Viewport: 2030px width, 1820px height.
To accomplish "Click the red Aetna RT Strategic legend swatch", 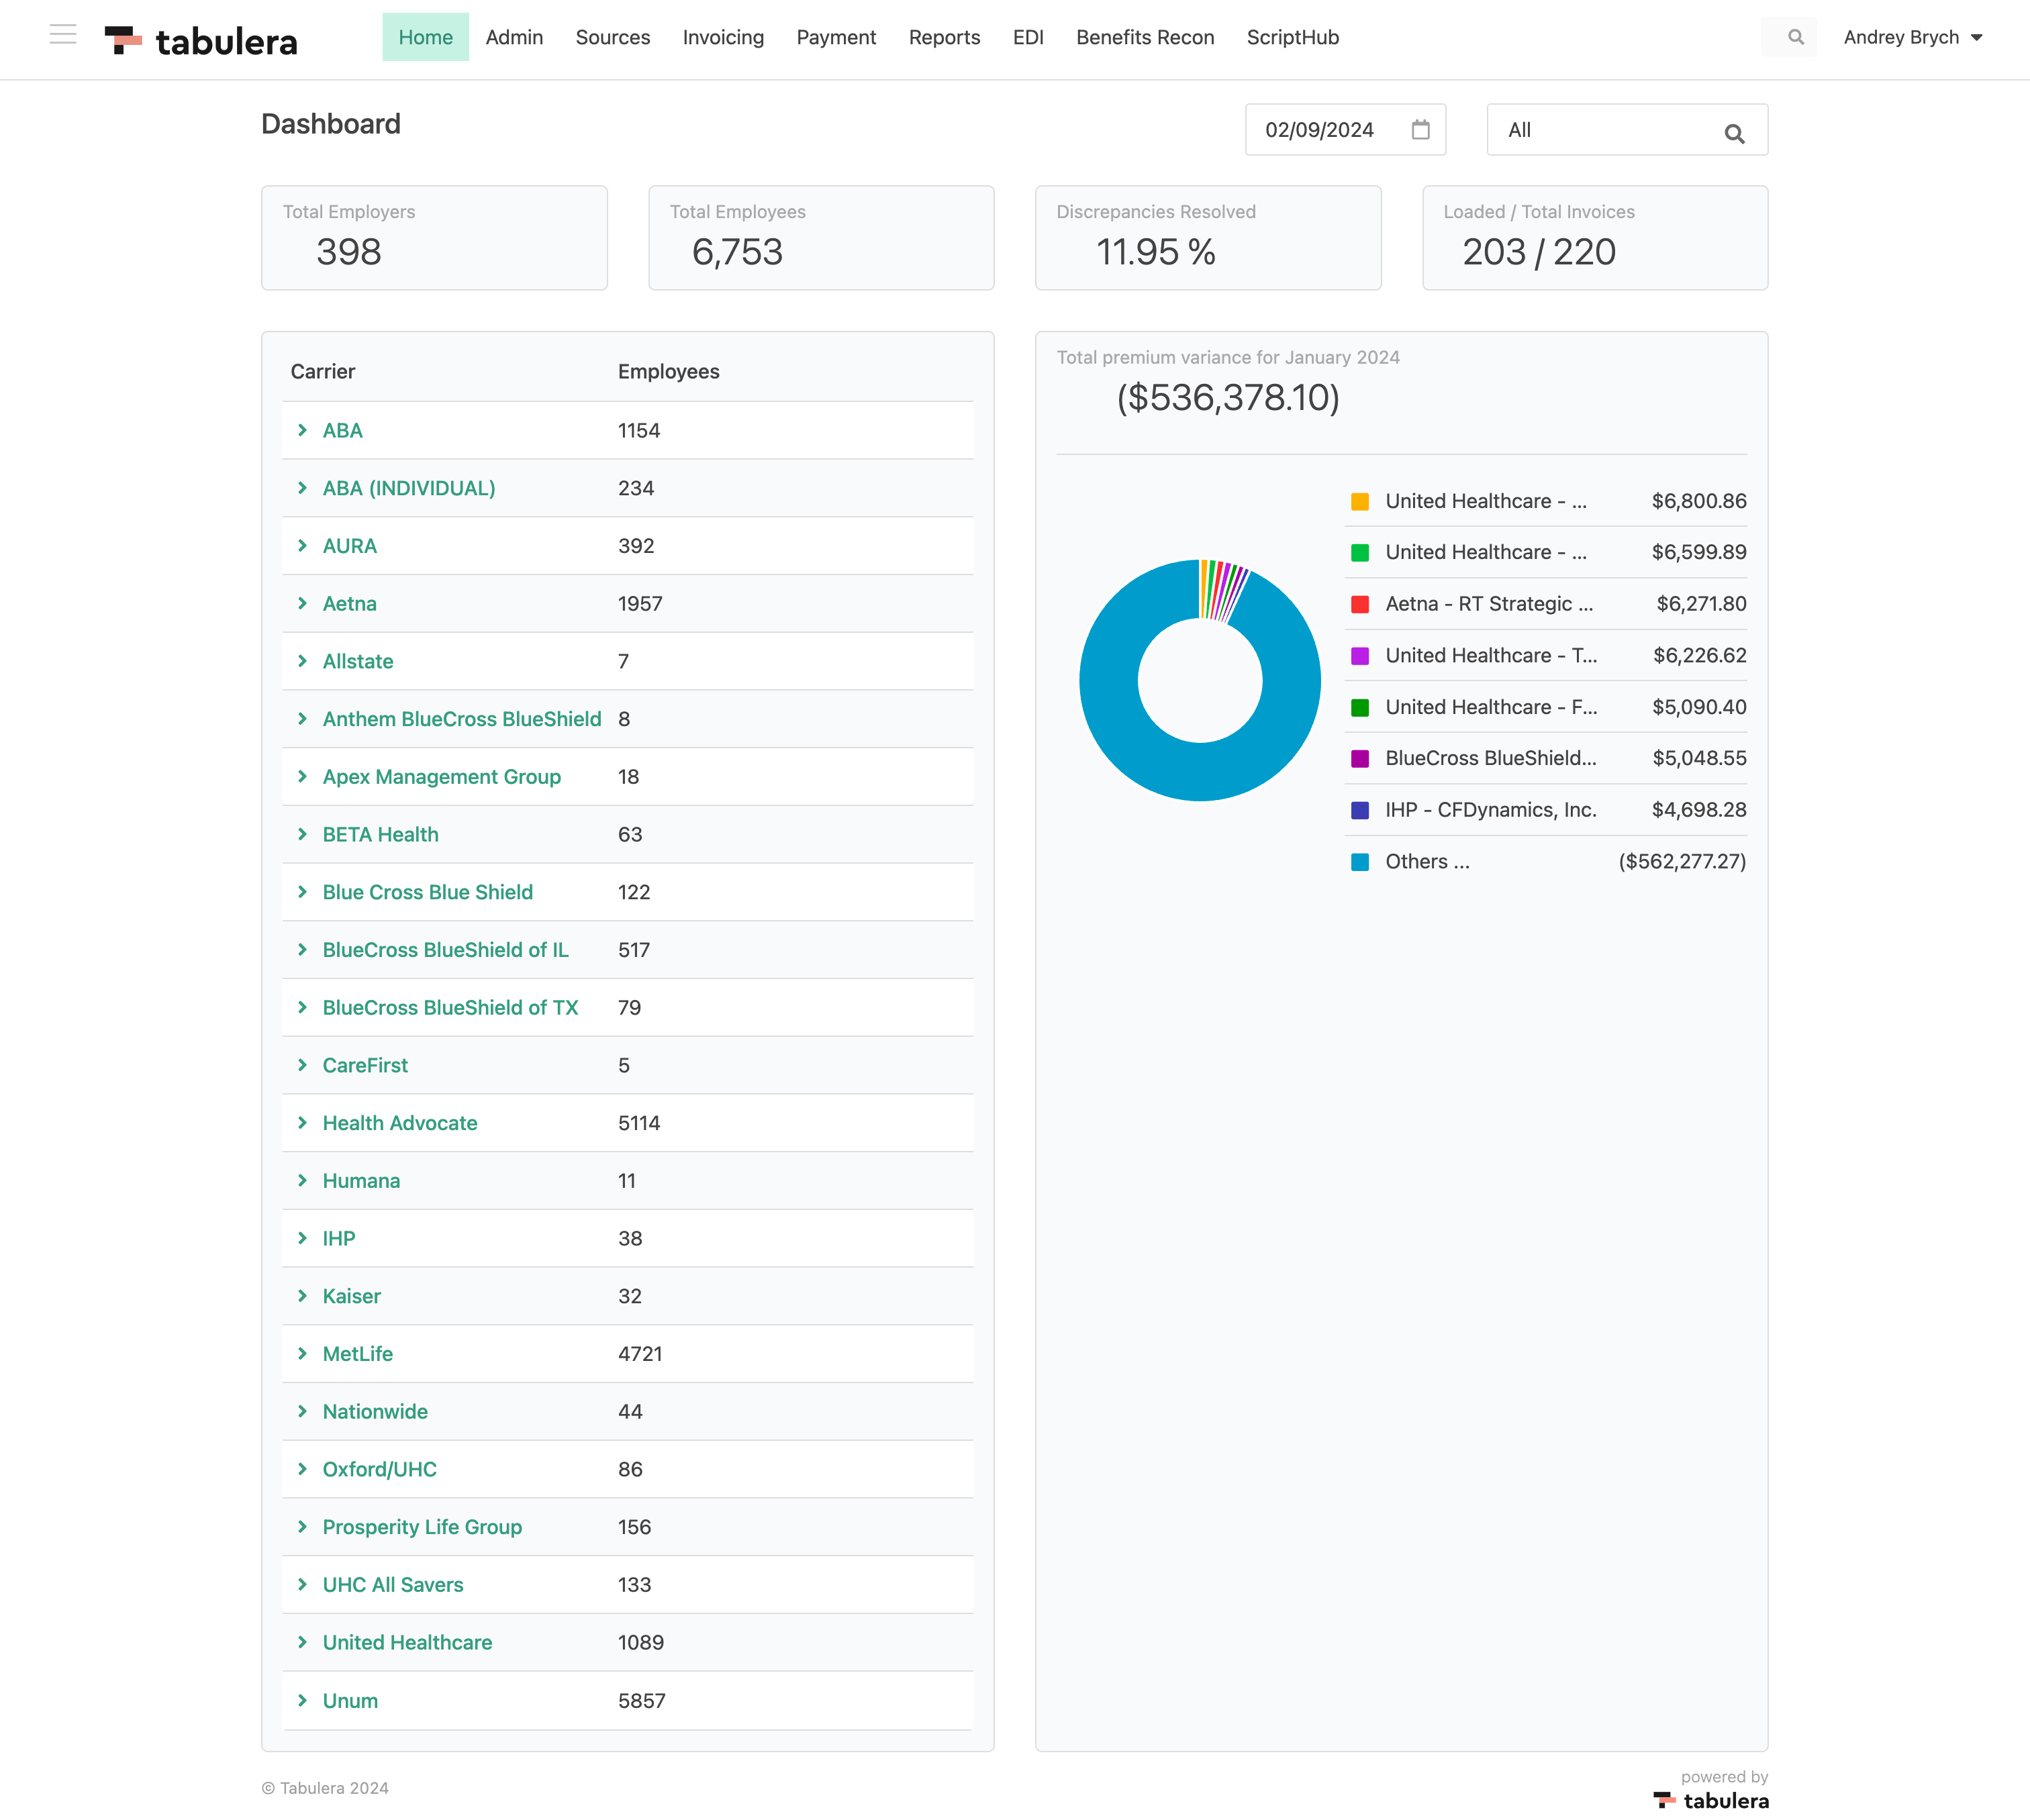I will (x=1359, y=604).
